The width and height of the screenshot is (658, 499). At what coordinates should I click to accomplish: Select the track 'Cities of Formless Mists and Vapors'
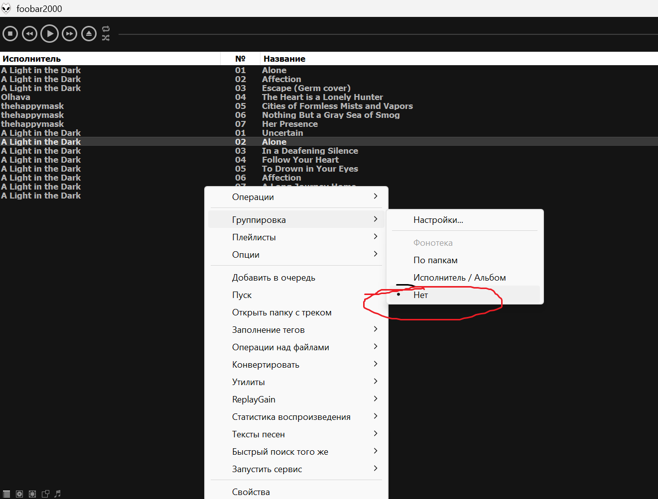[x=337, y=106]
